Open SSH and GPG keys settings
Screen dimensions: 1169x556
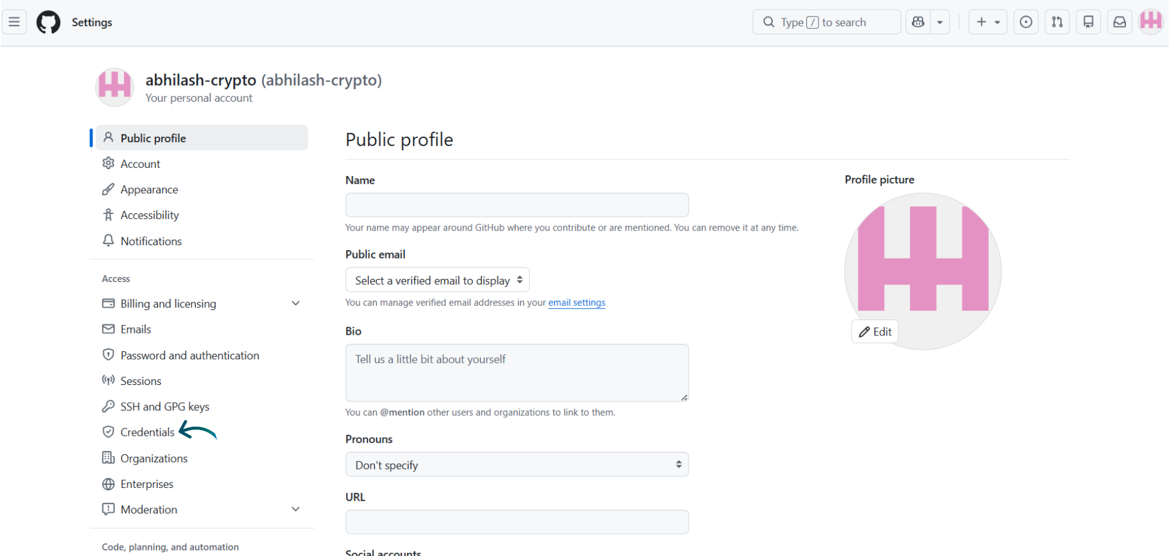(x=164, y=406)
